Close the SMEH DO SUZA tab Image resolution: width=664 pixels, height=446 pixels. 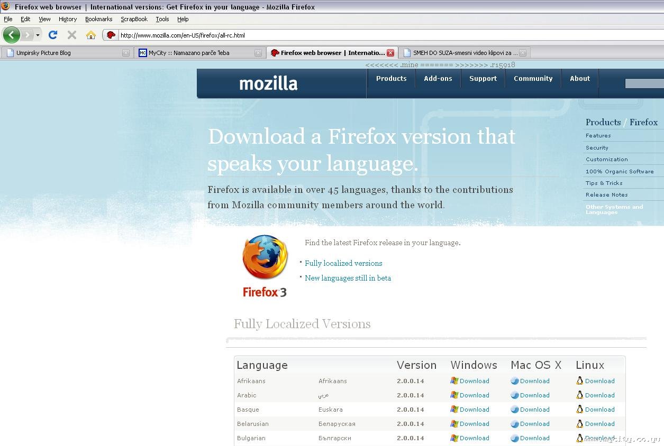point(523,53)
